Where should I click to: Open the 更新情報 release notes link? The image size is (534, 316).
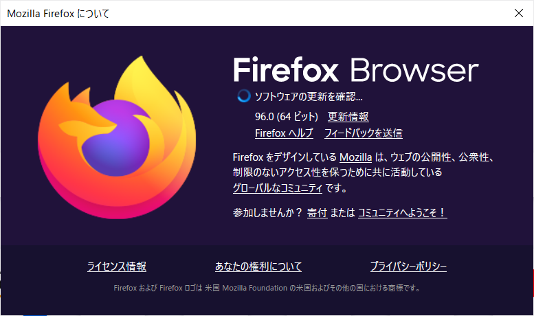coord(348,117)
